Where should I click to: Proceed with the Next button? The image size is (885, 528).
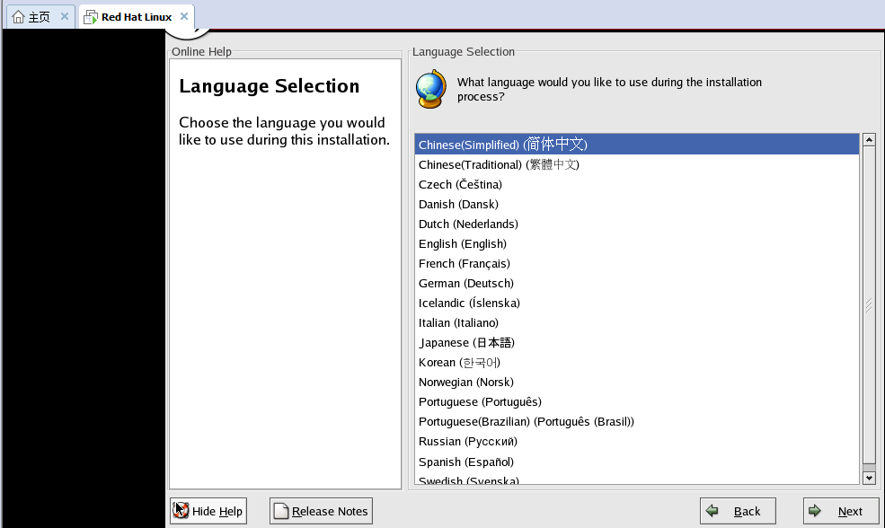tap(841, 511)
